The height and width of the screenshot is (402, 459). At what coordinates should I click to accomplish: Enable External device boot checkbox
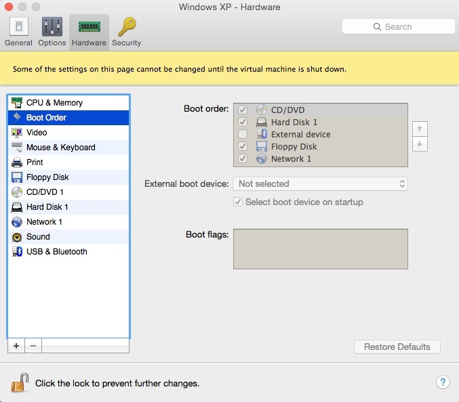click(x=243, y=135)
